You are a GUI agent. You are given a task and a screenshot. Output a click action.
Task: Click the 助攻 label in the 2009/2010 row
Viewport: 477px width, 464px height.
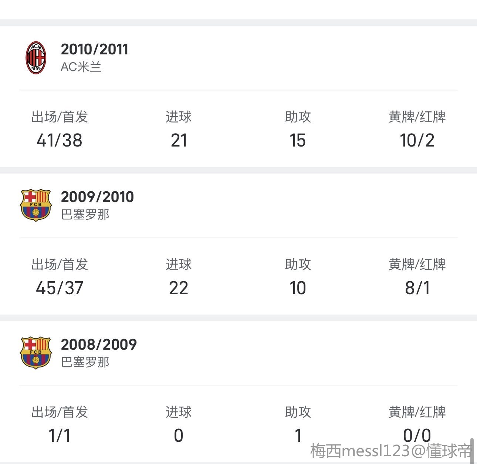[298, 265]
